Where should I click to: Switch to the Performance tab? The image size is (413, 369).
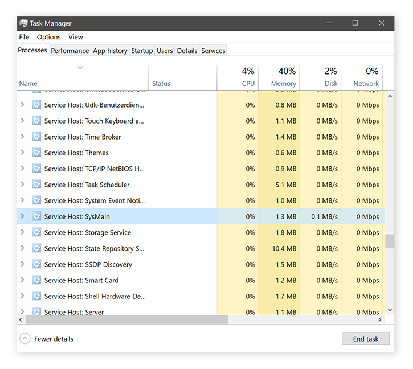point(69,51)
